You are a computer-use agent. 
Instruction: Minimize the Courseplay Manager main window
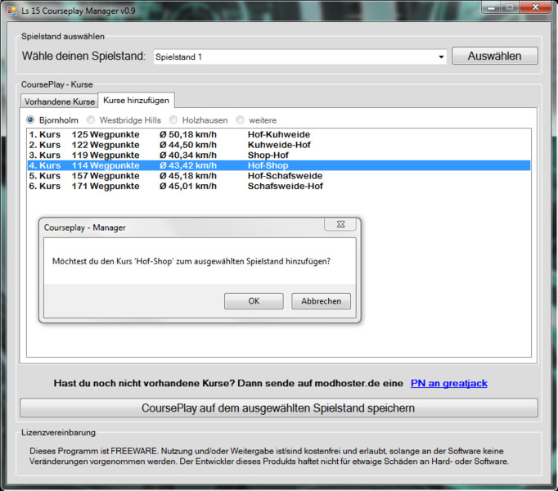pos(491,7)
